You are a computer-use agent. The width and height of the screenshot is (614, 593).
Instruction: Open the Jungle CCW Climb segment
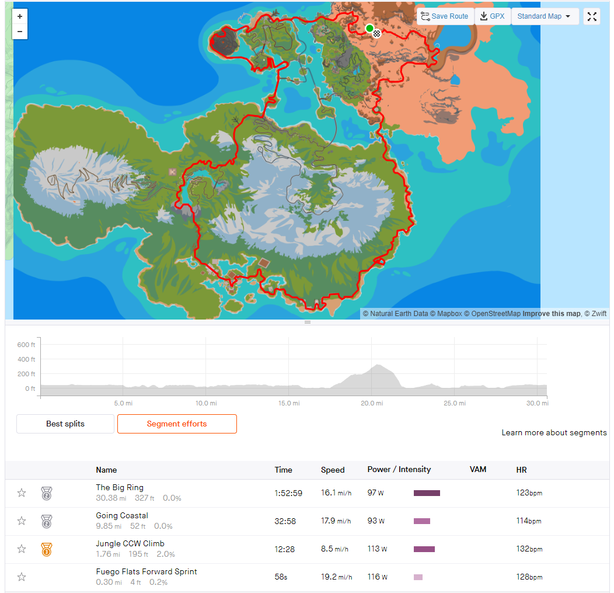[x=130, y=543]
